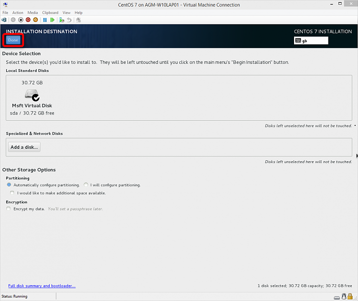Image resolution: width=358 pixels, height=301 pixels.
Task: Click the keyboard status bar icon
Action: pyautogui.click(x=337, y=297)
